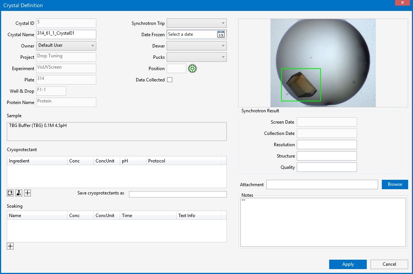This screenshot has height=274, width=413.
Task: Click the Collection Date field
Action: coord(326,133)
